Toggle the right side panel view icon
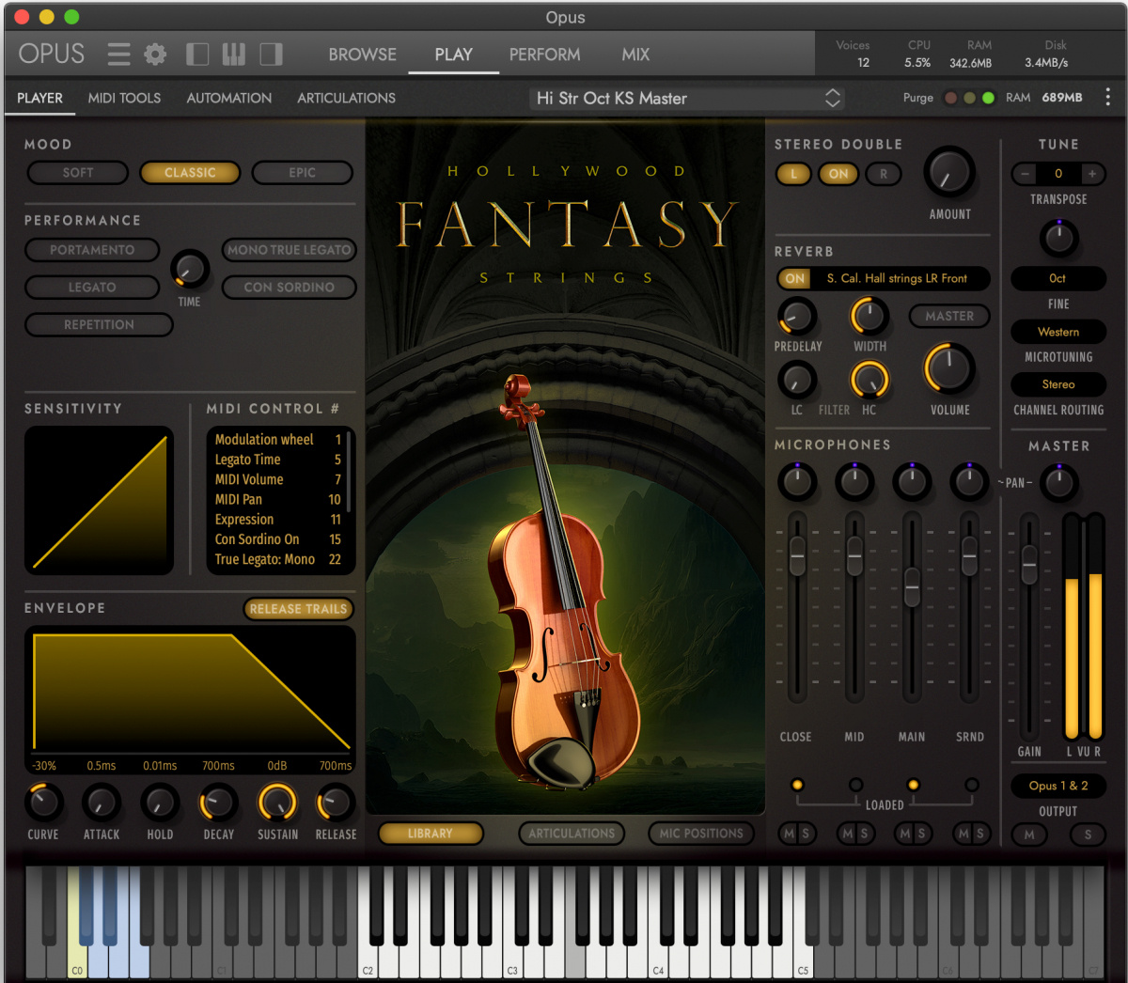1128x983 pixels. pos(271,54)
